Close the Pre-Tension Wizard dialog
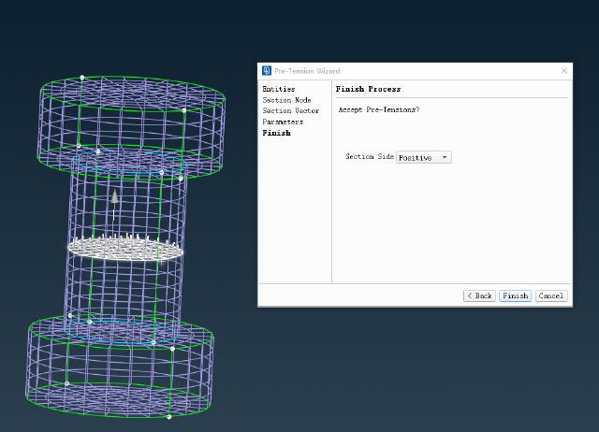Viewport: 599px width, 432px height. click(x=564, y=71)
